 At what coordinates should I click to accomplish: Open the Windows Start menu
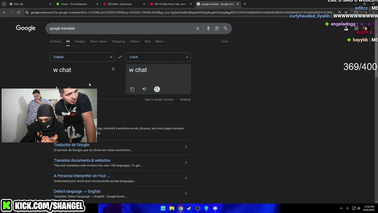(163, 208)
